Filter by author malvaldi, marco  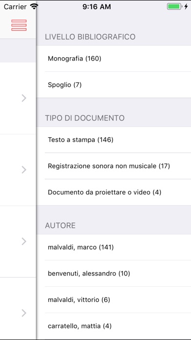[x=114, y=247]
